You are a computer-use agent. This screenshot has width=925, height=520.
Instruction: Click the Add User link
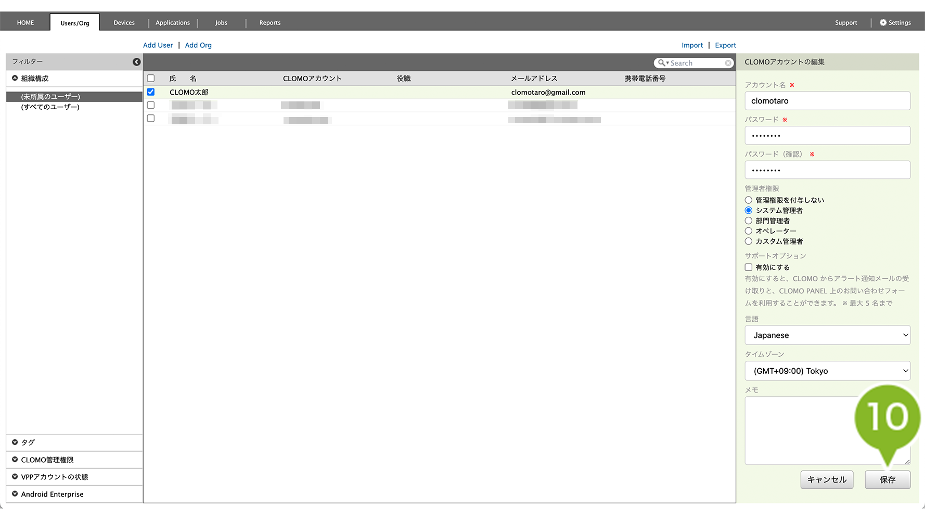[158, 45]
